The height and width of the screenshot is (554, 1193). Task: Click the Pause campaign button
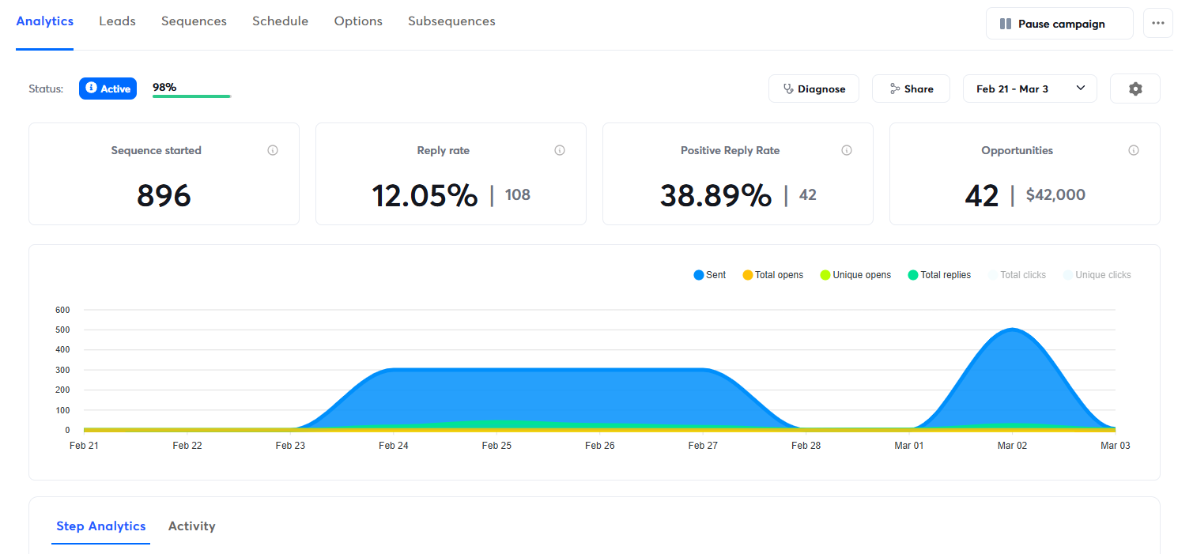[x=1059, y=24]
